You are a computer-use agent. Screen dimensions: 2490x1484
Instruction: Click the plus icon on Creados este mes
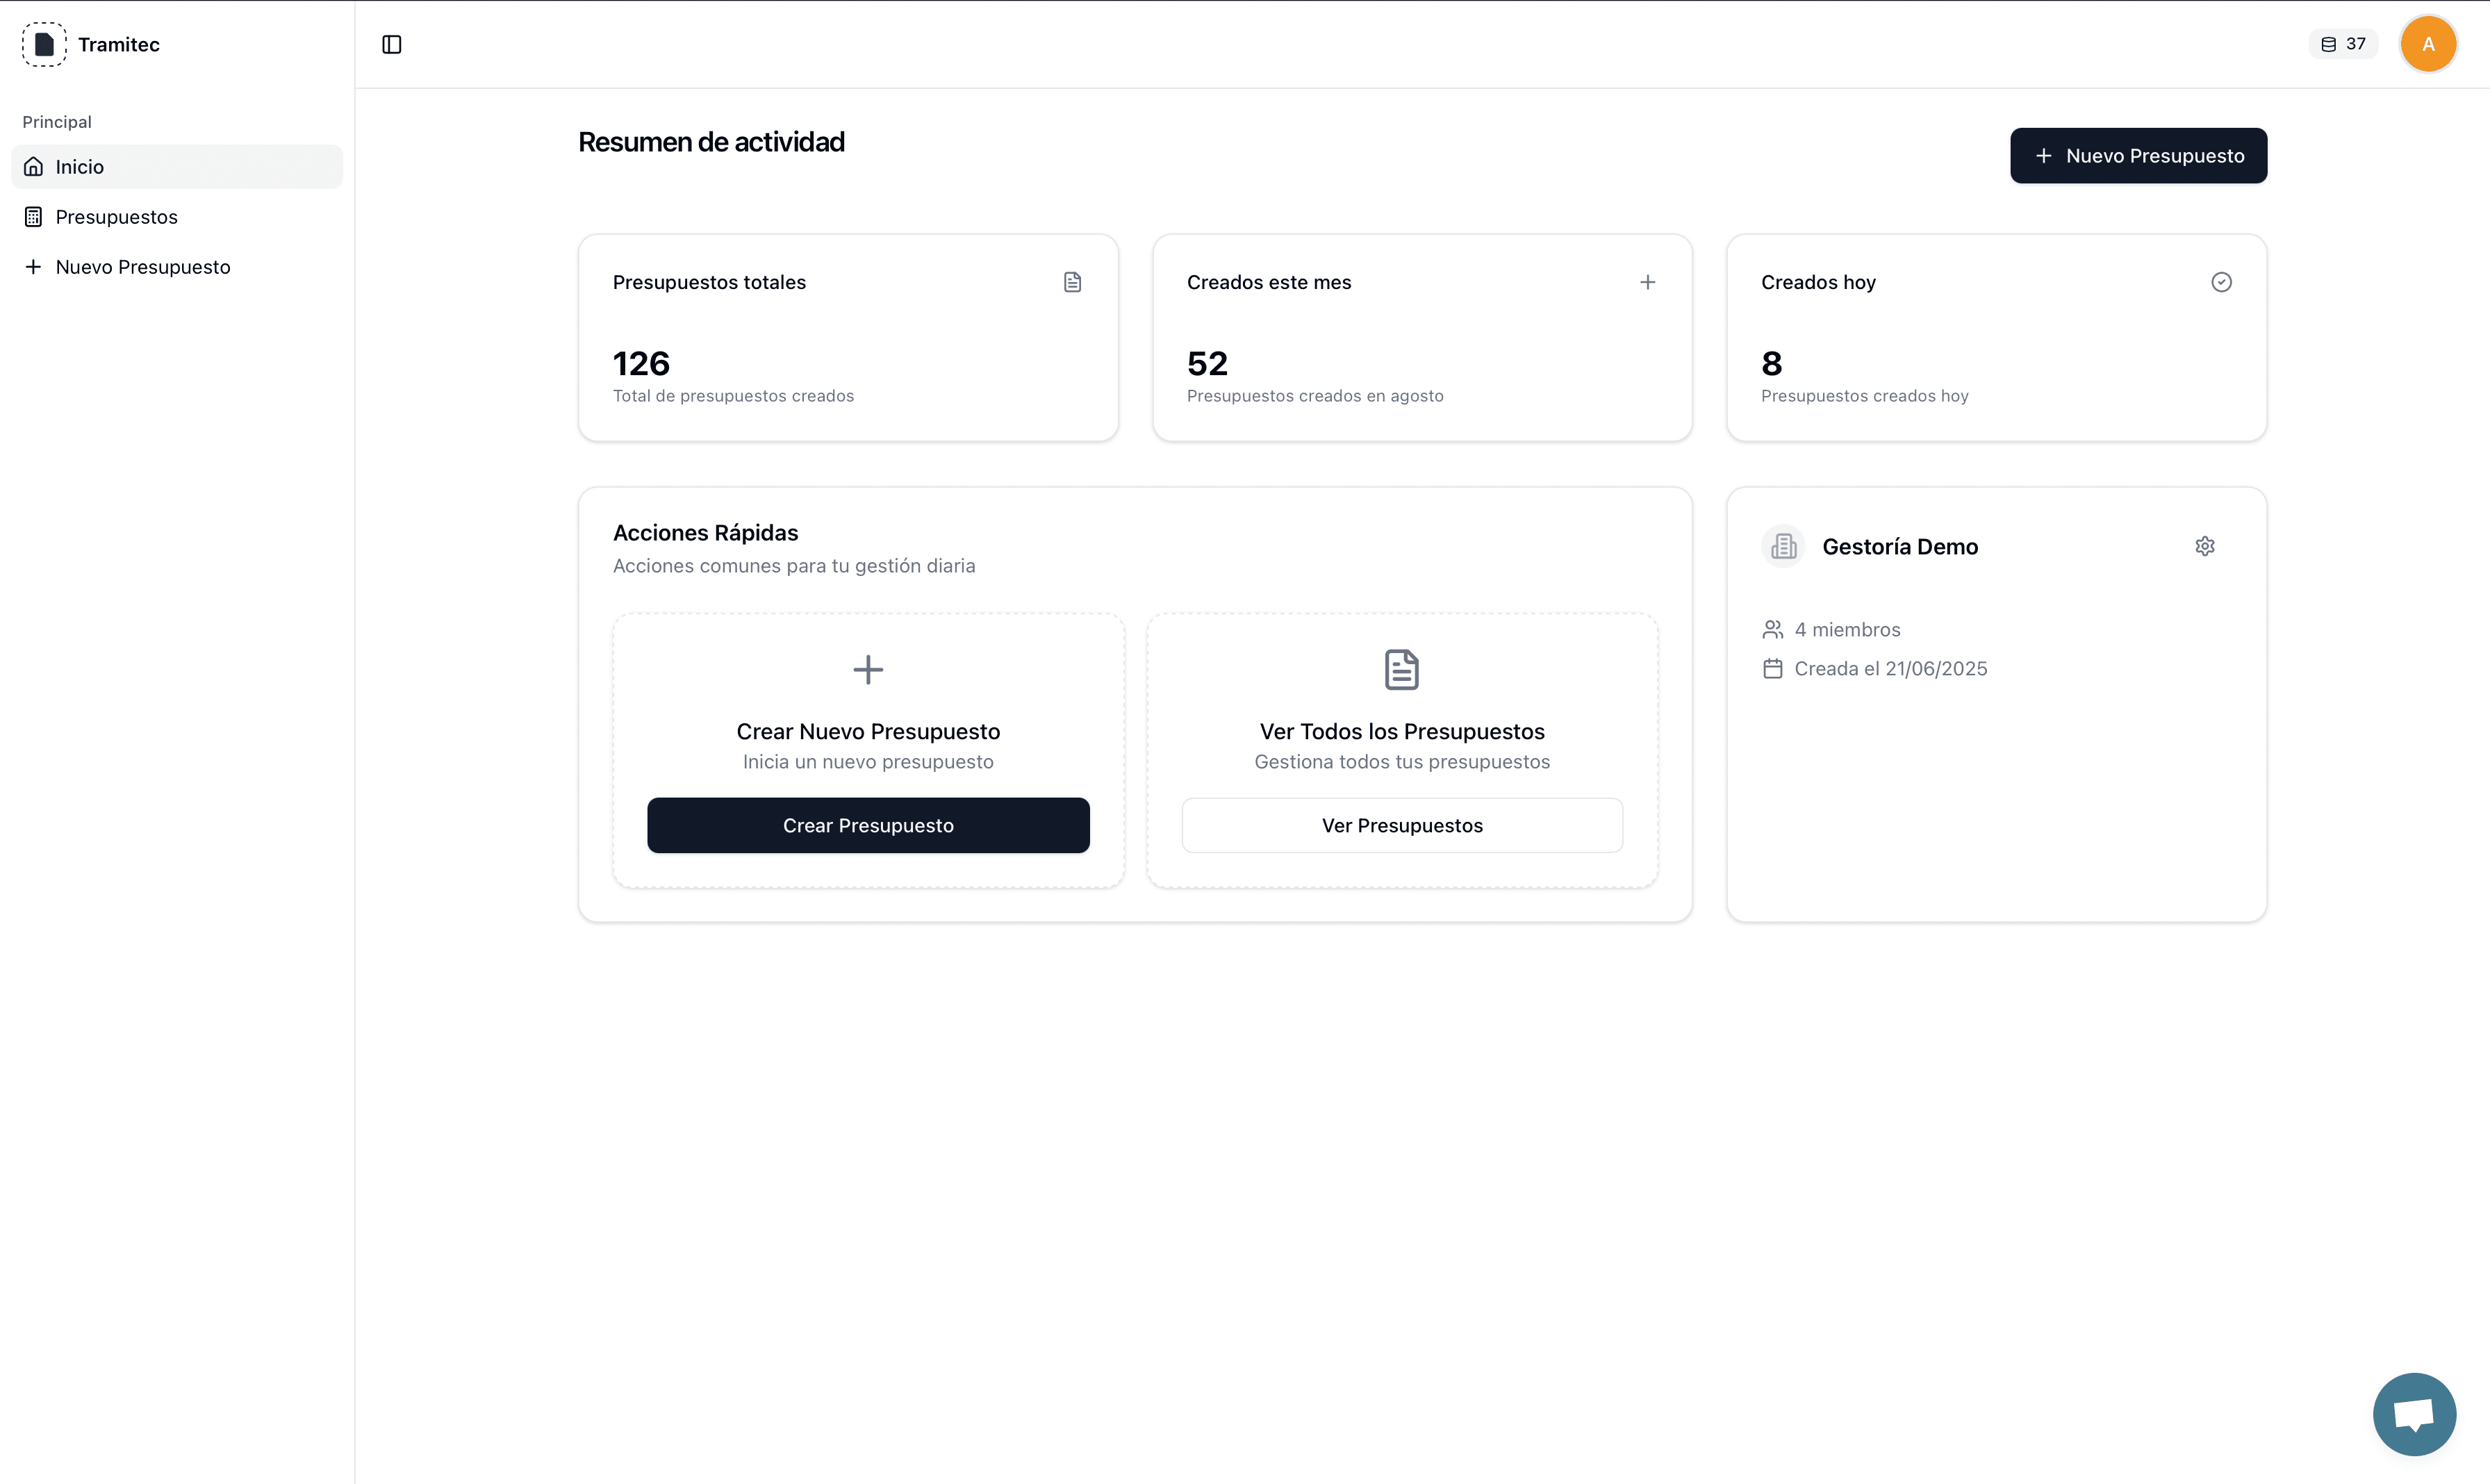[x=1647, y=282]
